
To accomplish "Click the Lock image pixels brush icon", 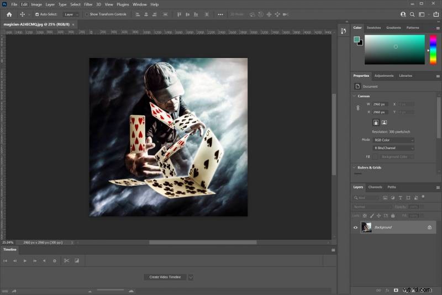I will click(x=372, y=216).
